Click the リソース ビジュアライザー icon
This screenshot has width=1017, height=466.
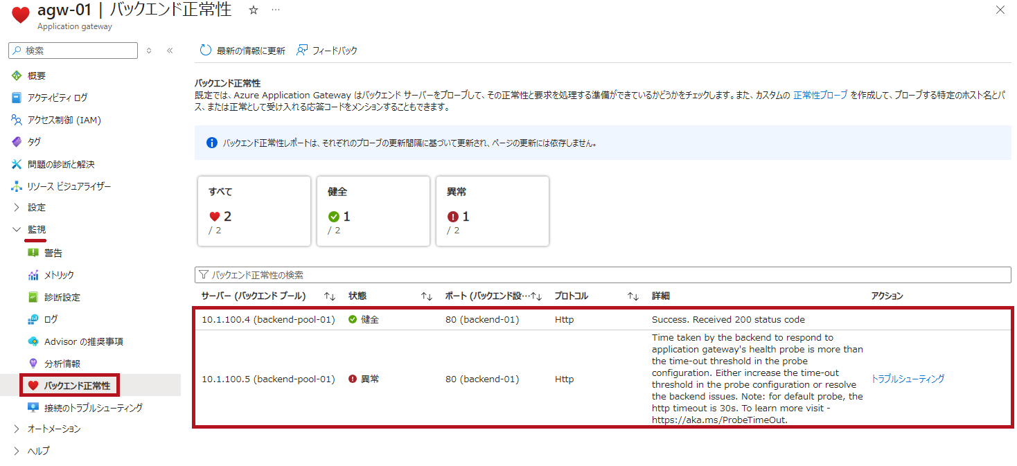click(x=17, y=186)
